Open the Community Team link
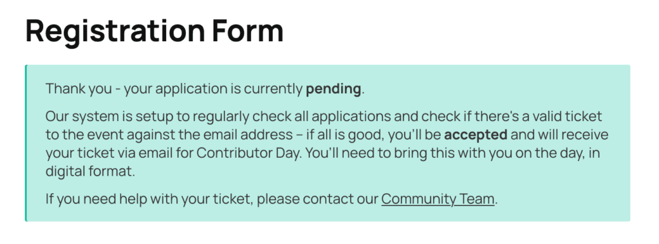Viewport: 659px width, 244px height. [x=438, y=199]
